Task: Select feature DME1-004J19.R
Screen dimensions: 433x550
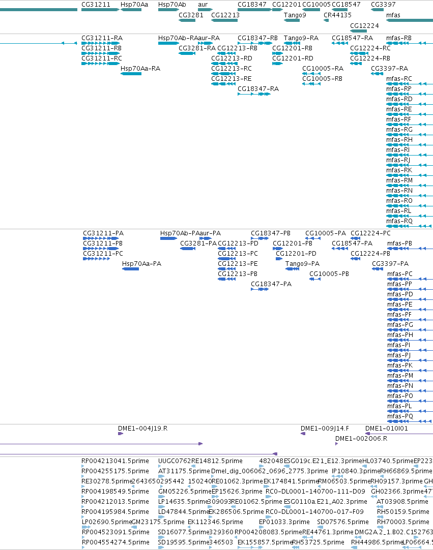Action: click(x=142, y=429)
